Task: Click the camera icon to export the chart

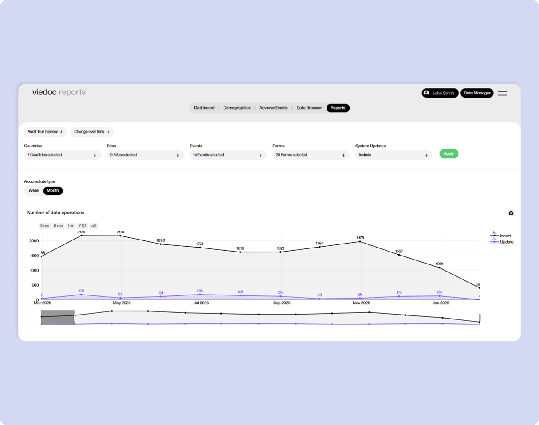Action: pyautogui.click(x=511, y=213)
